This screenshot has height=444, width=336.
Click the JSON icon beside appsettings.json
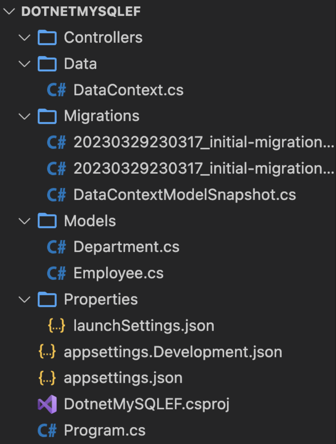click(47, 378)
